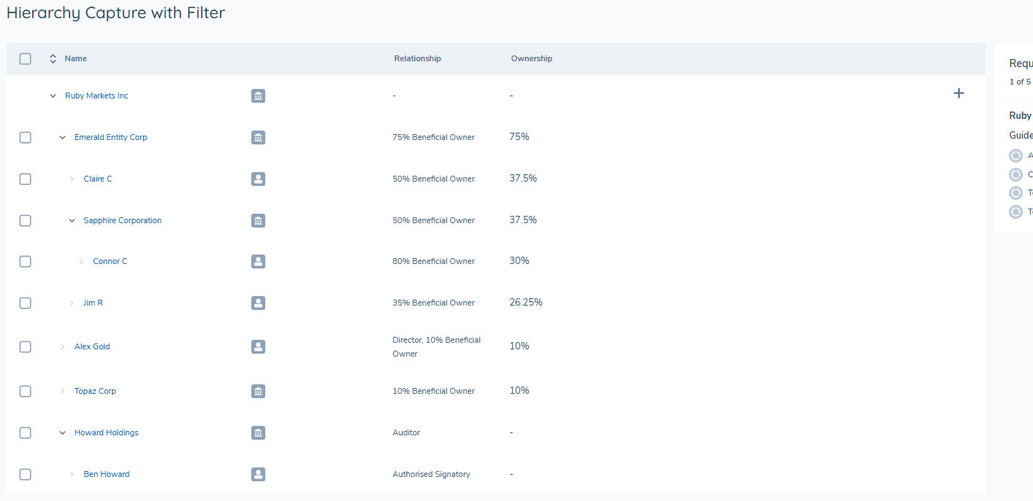Screen dimensions: 1033x501
Task: Click the company icon beside Sapphire Corporation
Action: (x=258, y=220)
